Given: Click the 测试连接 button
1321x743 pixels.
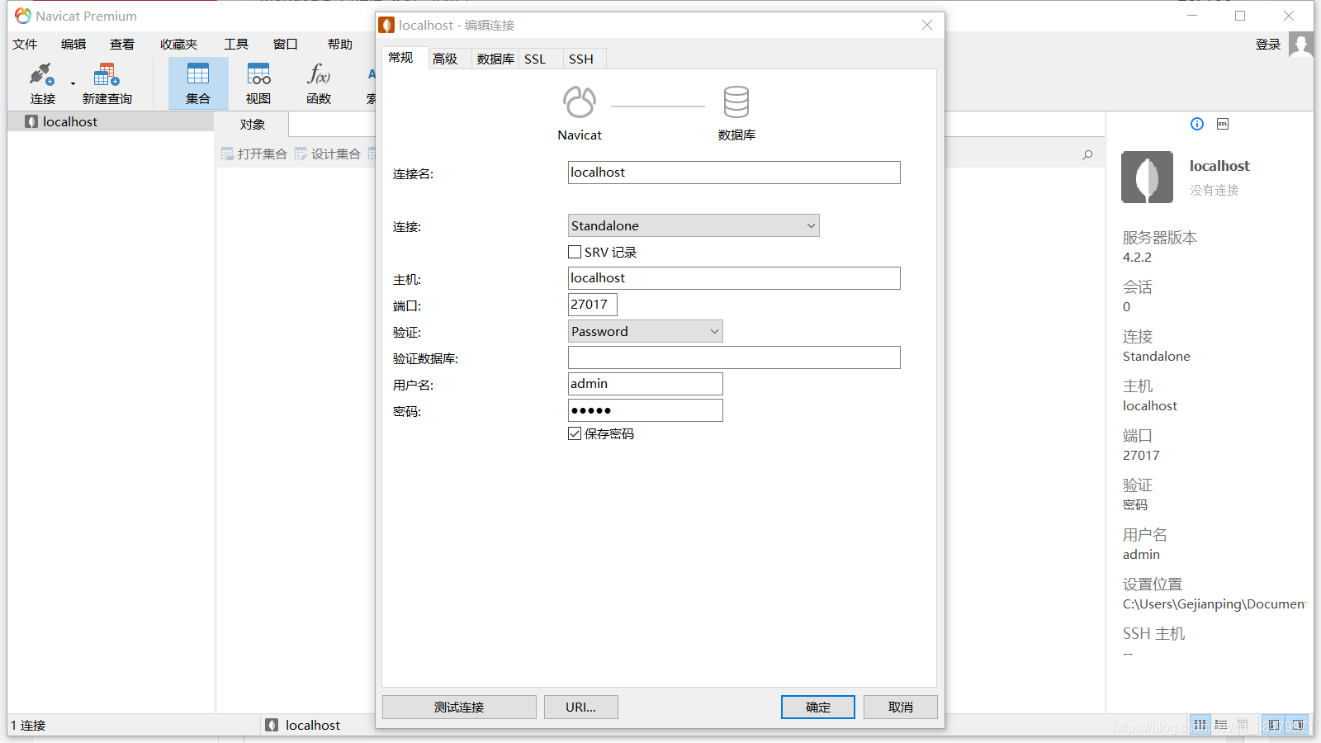Looking at the screenshot, I should [x=459, y=707].
